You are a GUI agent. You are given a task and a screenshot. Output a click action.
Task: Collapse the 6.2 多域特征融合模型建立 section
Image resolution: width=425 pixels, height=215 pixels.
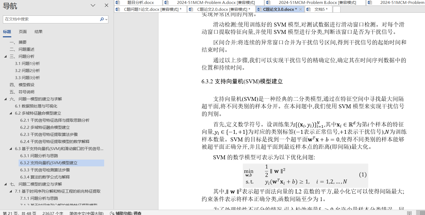point(11,113)
